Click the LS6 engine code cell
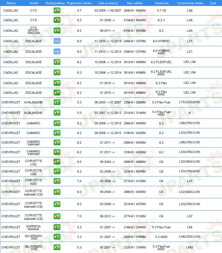The width and height of the screenshot is (222, 253). [190, 10]
